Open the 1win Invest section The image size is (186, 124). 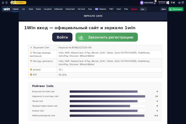click(x=81, y=9)
